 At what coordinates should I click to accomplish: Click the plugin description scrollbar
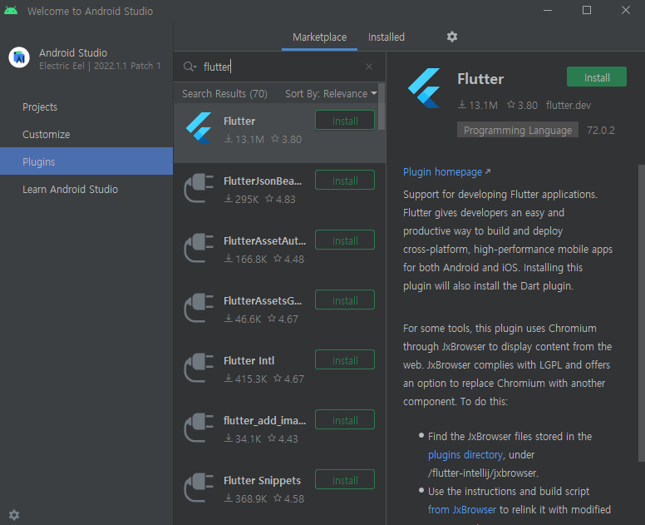(642, 313)
